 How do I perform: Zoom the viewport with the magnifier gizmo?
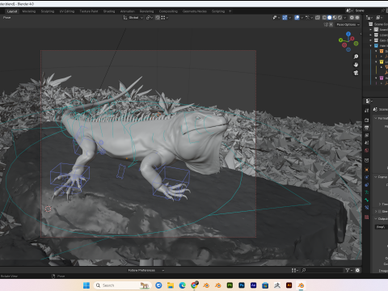click(x=356, y=57)
